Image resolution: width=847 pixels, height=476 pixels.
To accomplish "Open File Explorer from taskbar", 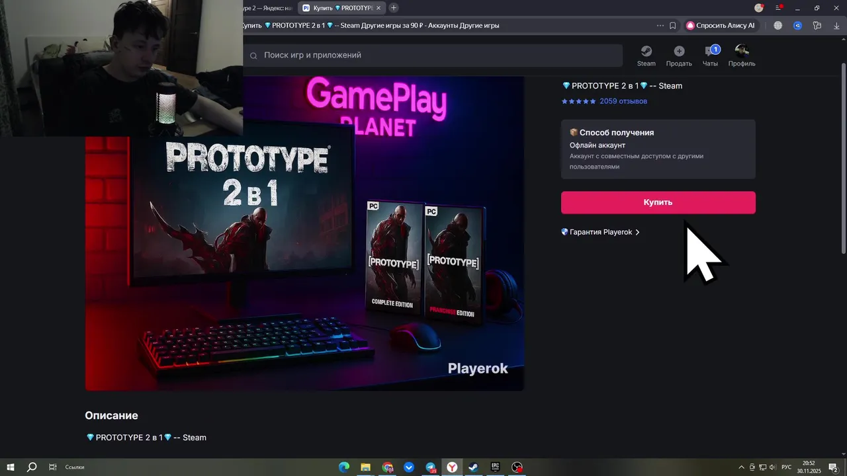I will [x=365, y=467].
